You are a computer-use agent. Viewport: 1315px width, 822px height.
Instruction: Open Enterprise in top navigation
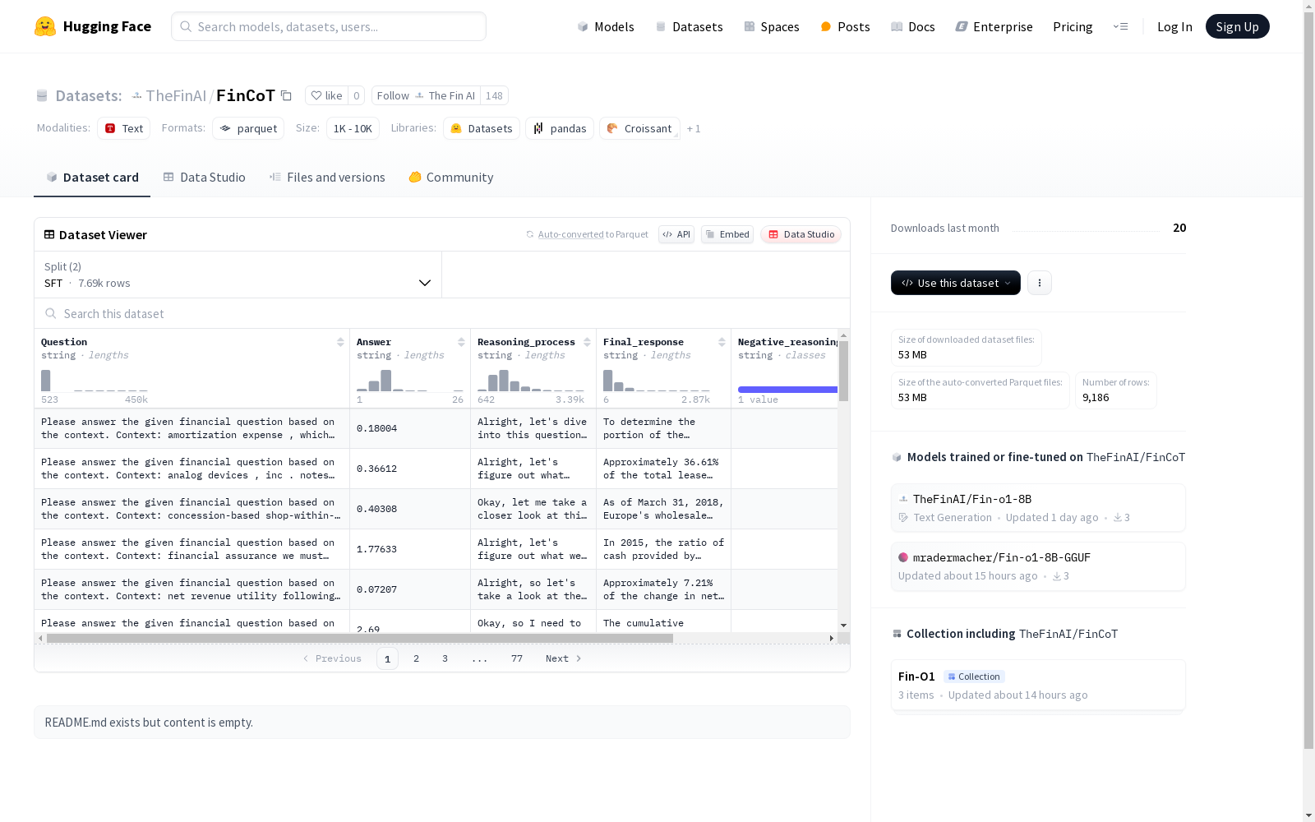(994, 26)
